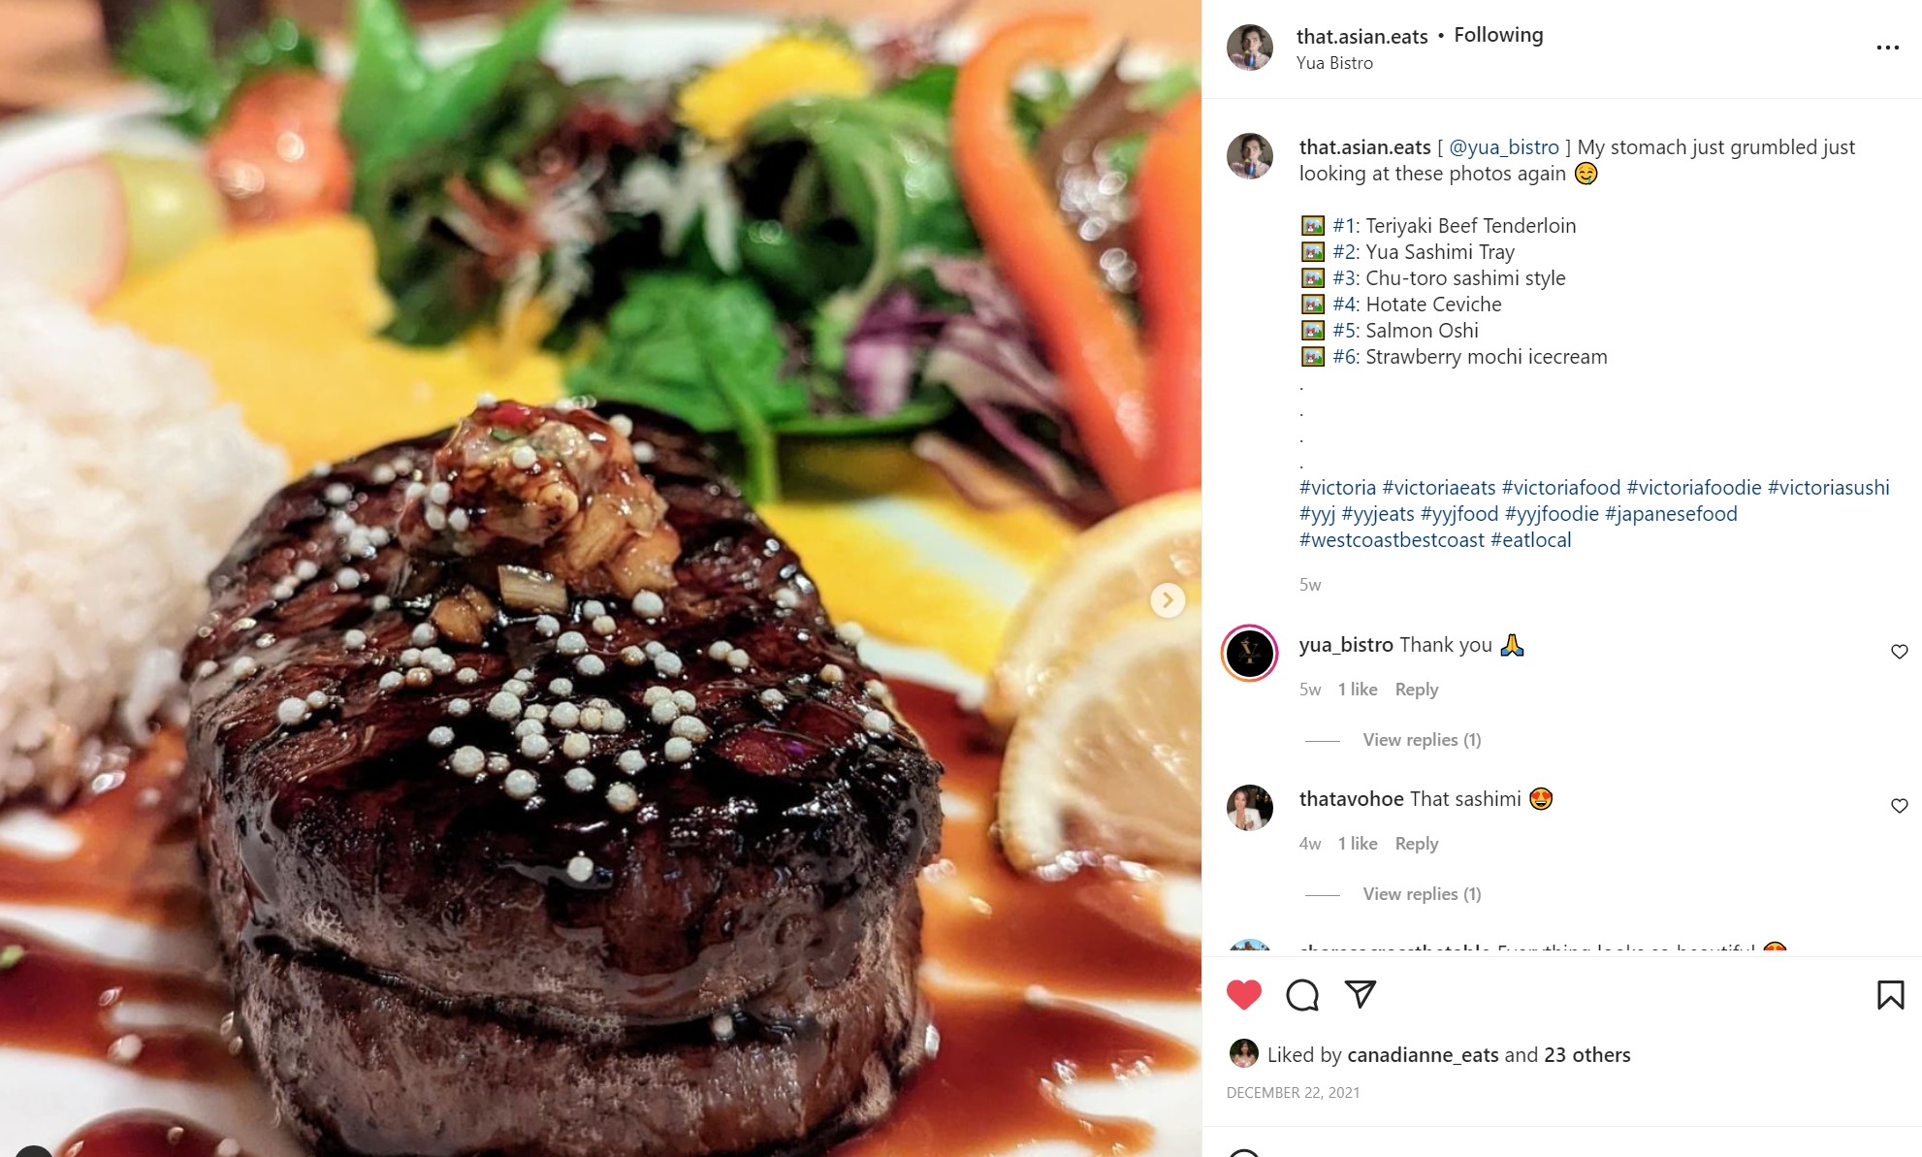Open the Yua Bistro location link
Screen dimensions: 1922x1157
[1334, 63]
